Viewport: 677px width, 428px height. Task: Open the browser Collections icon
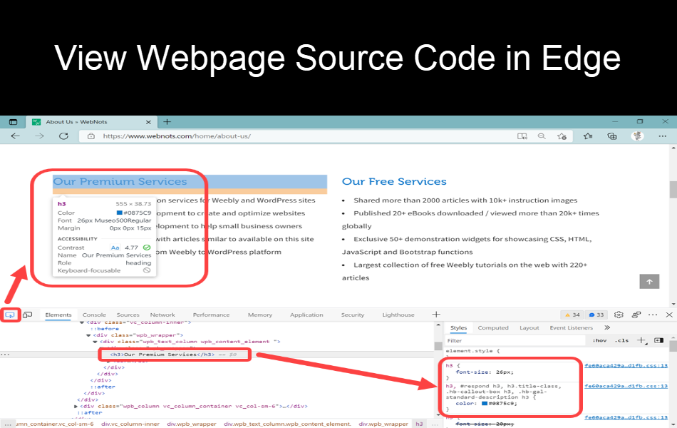(611, 136)
